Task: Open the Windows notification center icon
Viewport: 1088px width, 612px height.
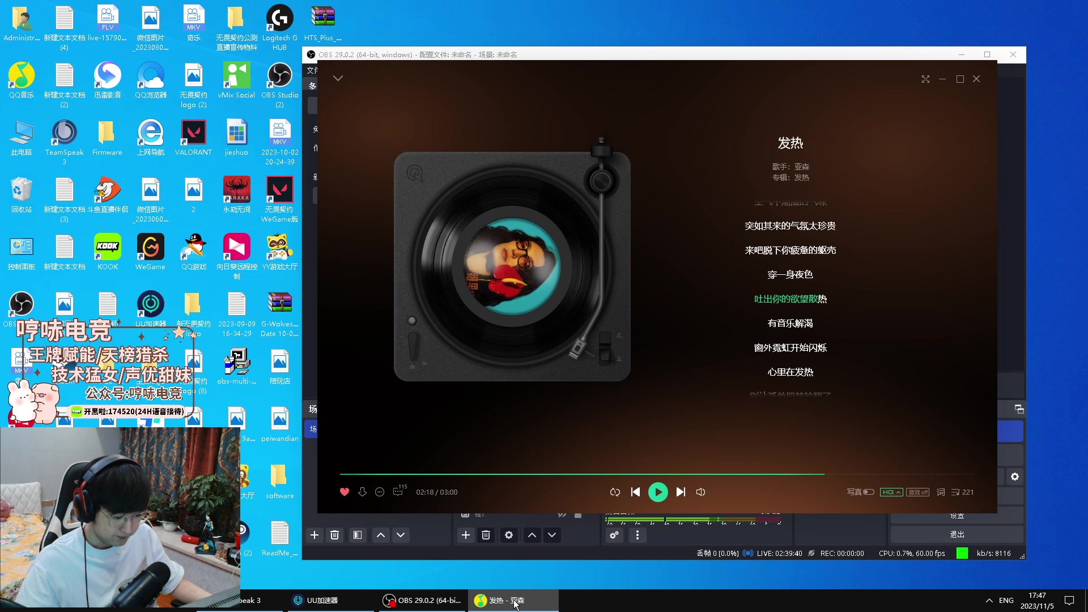Action: 1069,600
